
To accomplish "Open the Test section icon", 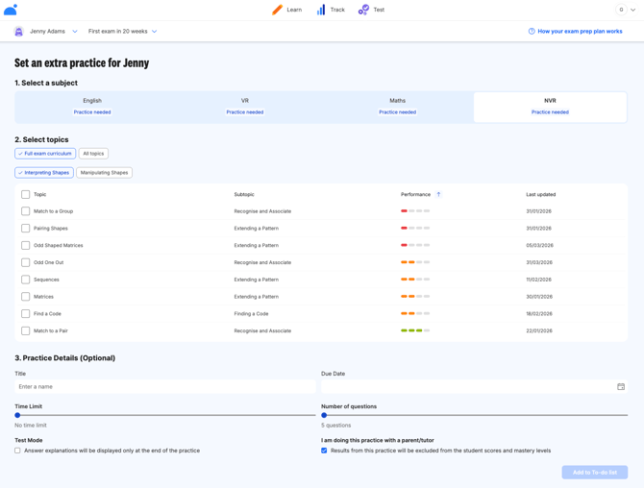I will (363, 10).
